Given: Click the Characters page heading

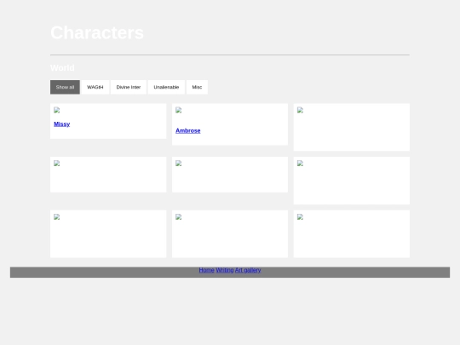Looking at the screenshot, I should coord(97,32).
